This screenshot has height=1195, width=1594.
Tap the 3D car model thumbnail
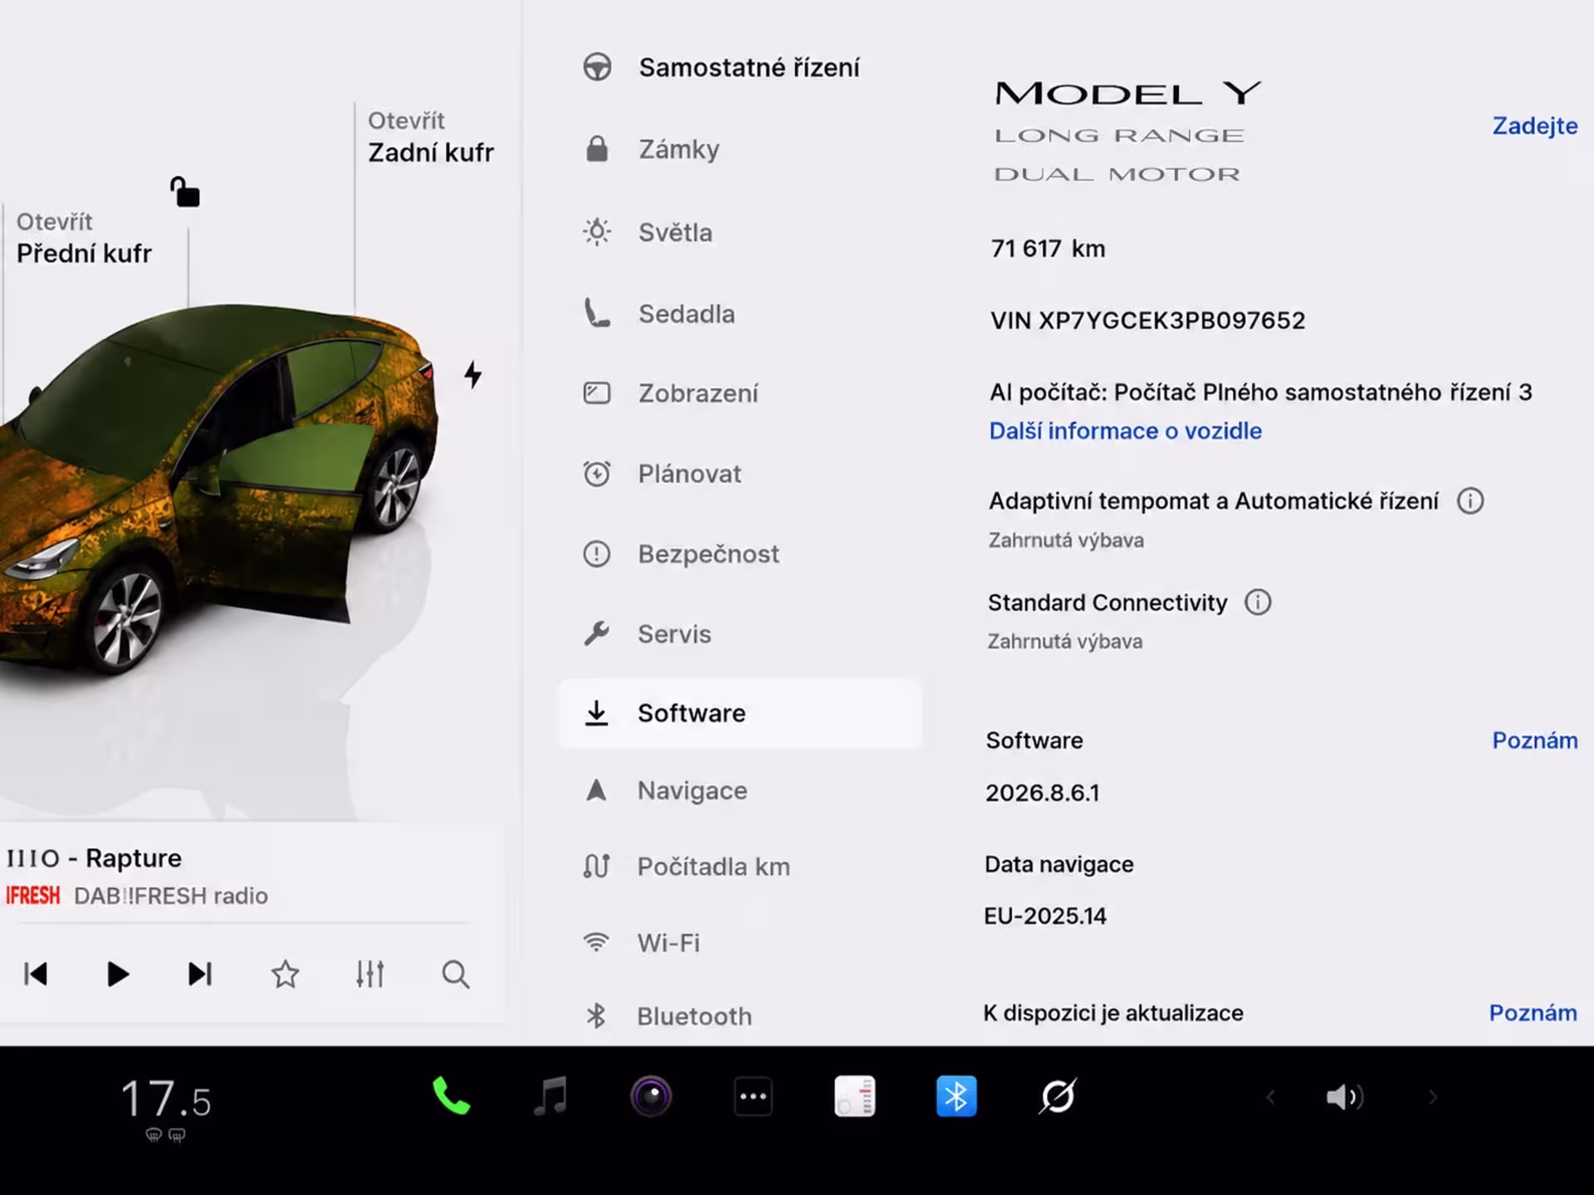click(218, 490)
